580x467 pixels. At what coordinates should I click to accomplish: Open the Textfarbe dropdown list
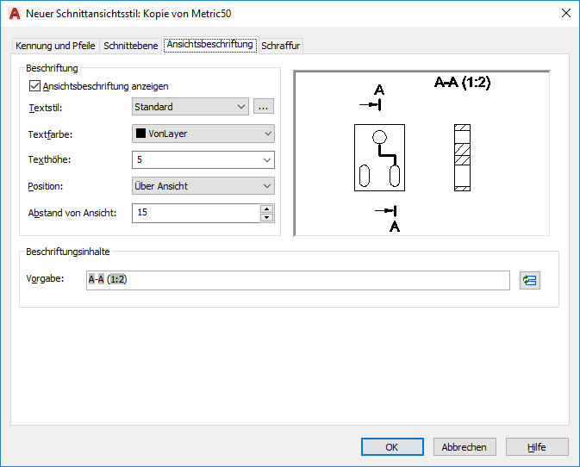203,134
